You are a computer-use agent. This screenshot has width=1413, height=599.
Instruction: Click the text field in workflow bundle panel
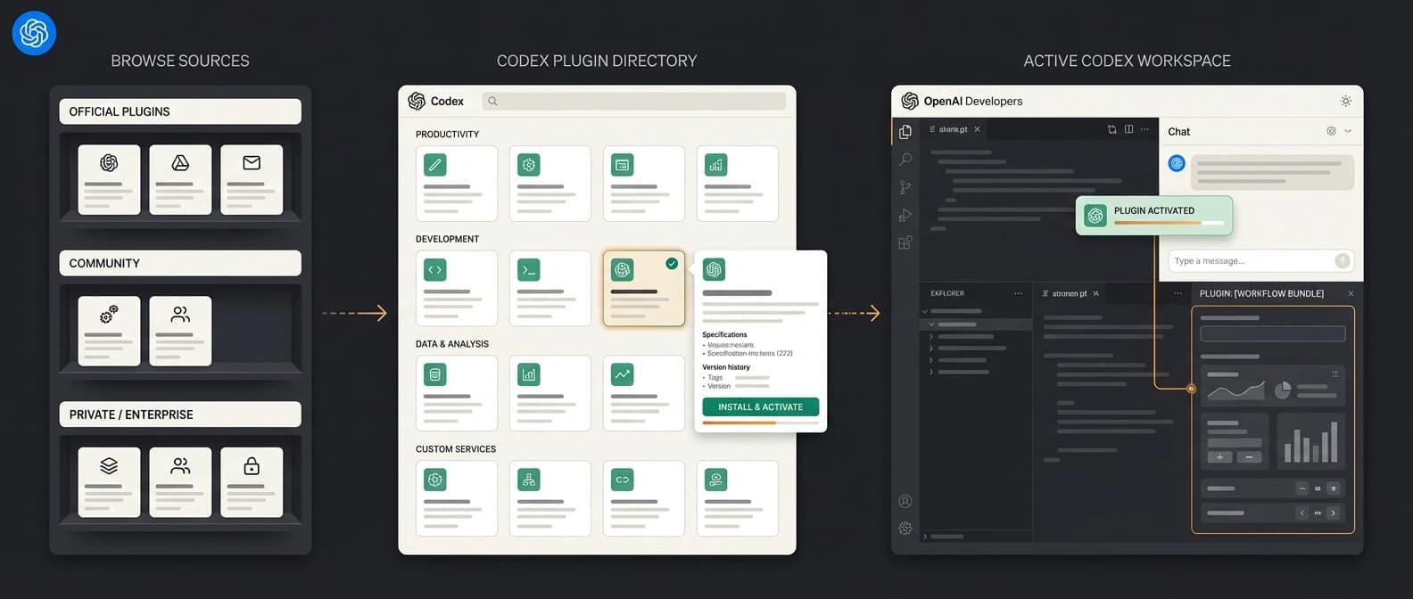1273,333
